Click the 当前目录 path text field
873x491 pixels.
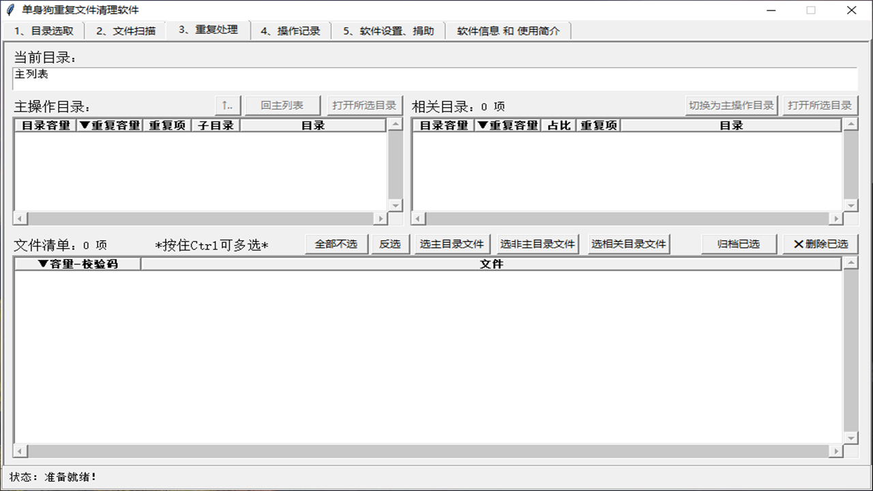[x=434, y=78]
